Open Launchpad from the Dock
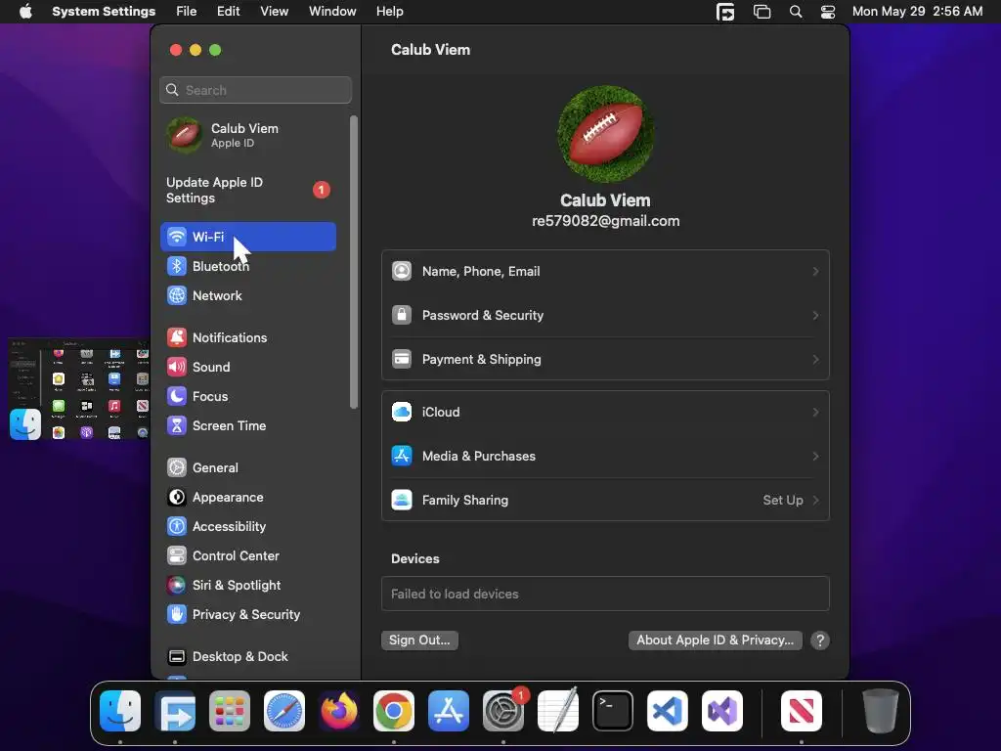 point(230,711)
